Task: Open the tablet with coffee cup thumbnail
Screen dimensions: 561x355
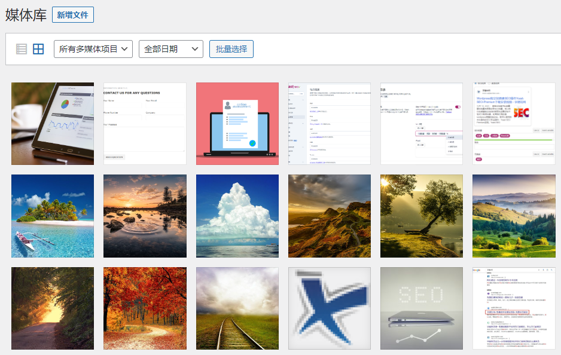Action: pos(53,123)
